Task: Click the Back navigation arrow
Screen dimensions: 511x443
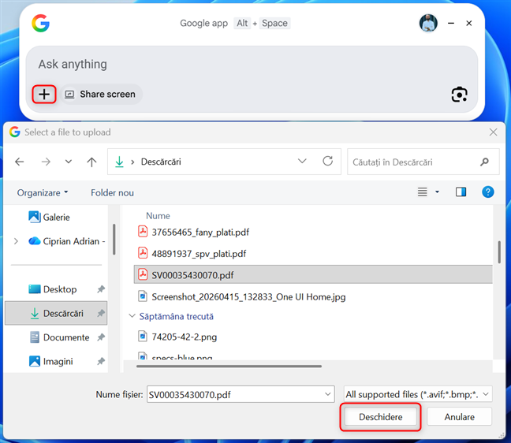Action: pyautogui.click(x=20, y=162)
